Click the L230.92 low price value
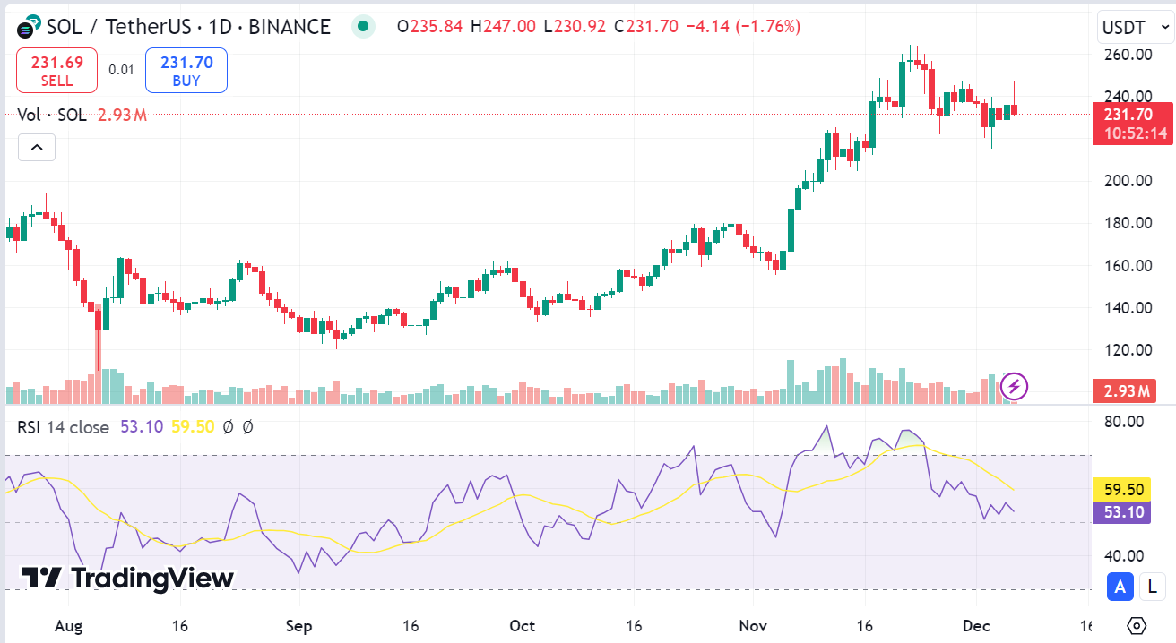Viewport: 1176px width, 643px height. (x=576, y=27)
